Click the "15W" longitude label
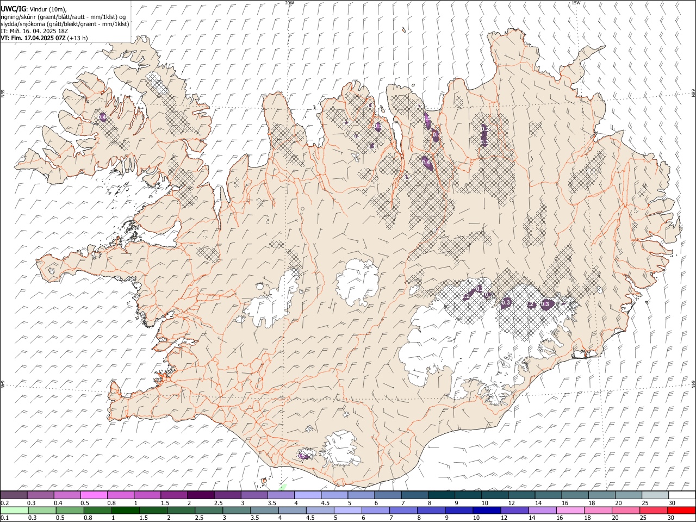Screen dimensions: 696x522 [x=576, y=3]
